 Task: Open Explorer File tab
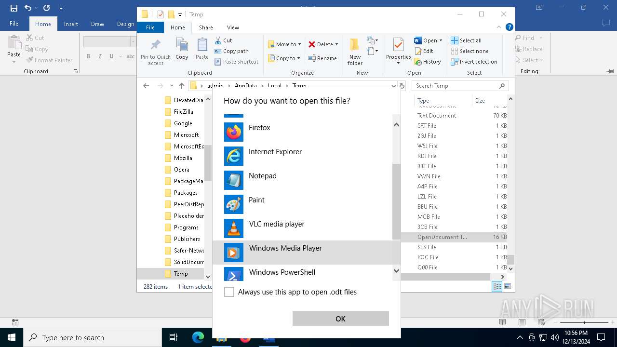(150, 27)
